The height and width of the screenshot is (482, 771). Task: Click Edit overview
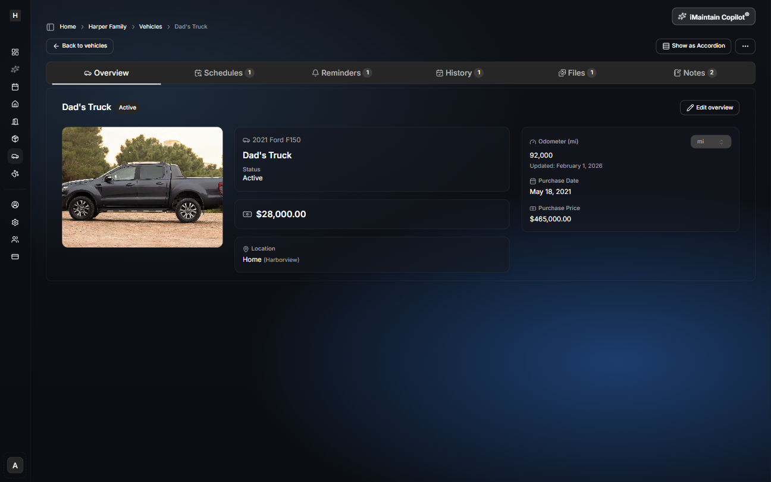click(709, 107)
